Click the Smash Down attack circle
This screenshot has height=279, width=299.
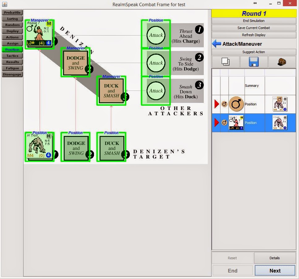(x=156, y=91)
